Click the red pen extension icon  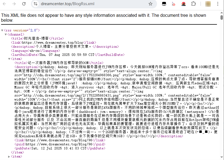(174, 4)
